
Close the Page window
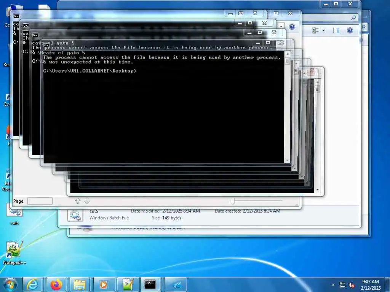tap(290, 13)
